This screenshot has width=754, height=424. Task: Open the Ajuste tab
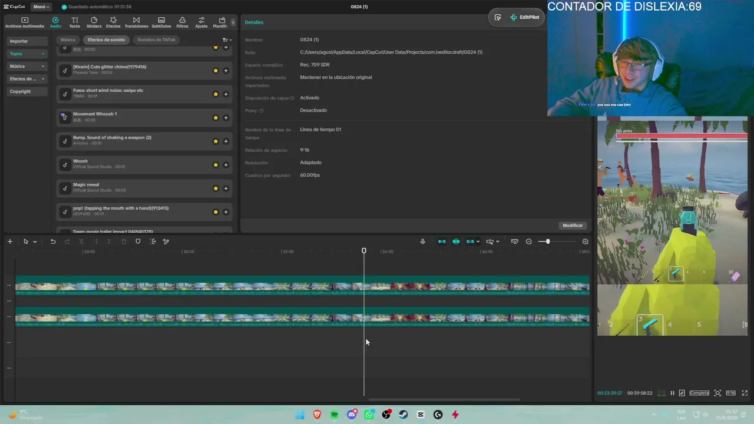[x=201, y=22]
